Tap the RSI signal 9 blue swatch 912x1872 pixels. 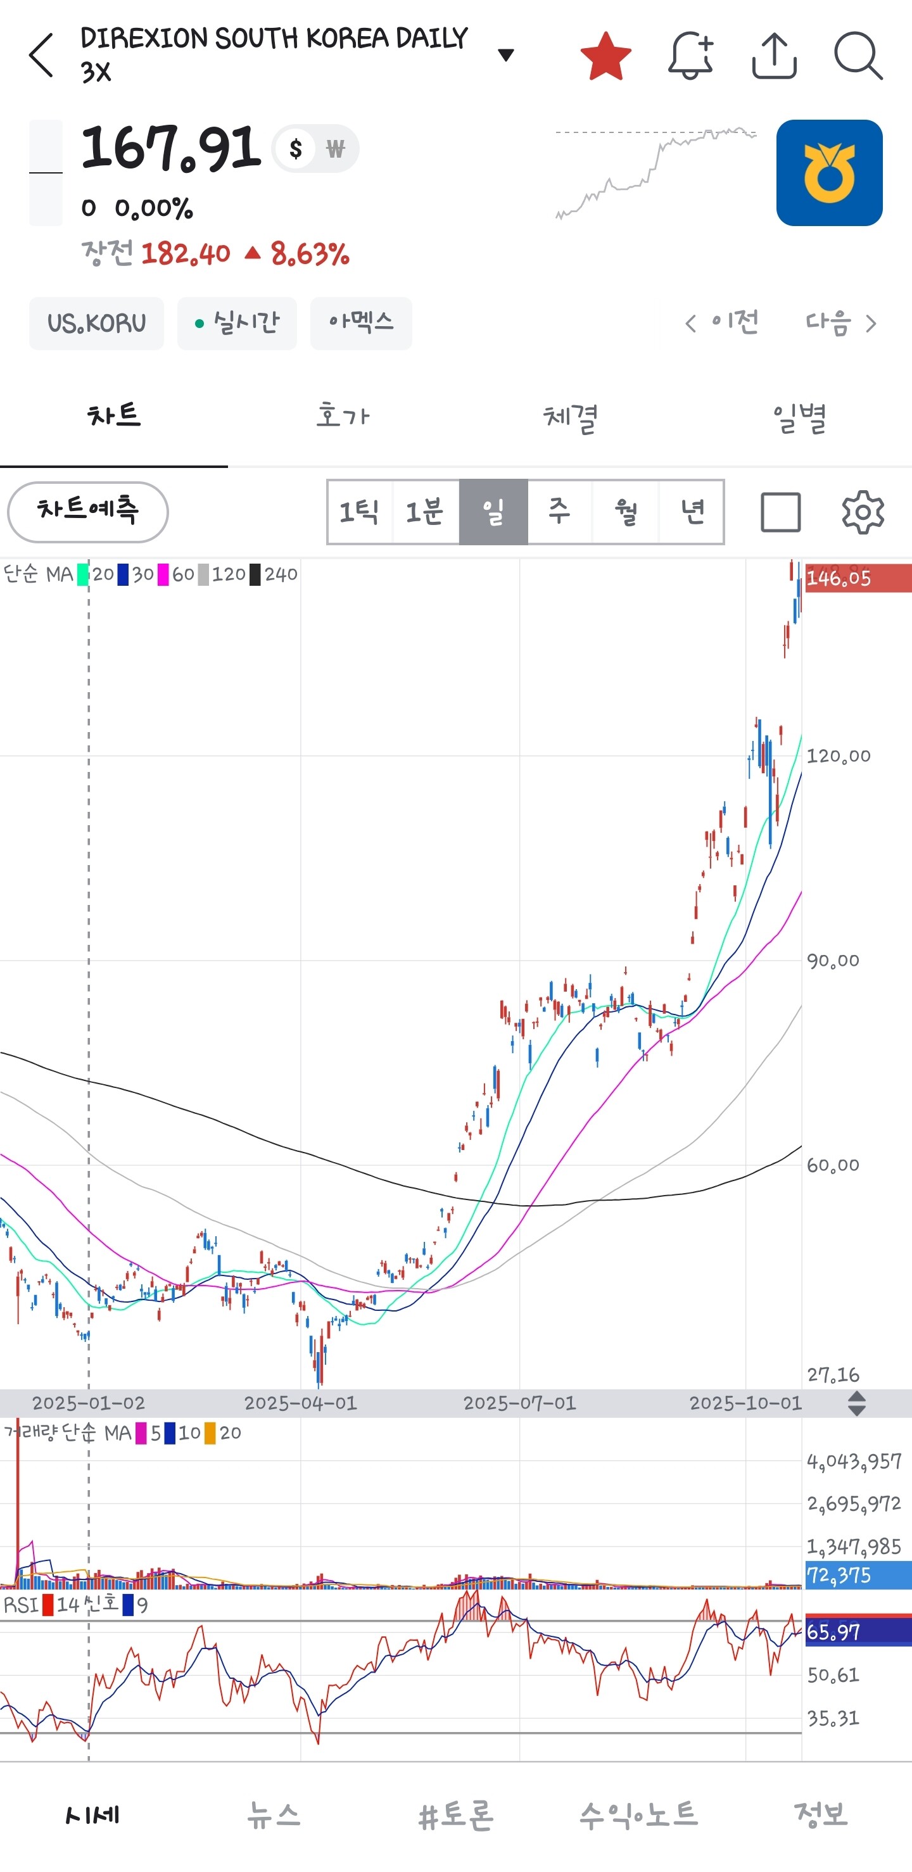tap(128, 1605)
